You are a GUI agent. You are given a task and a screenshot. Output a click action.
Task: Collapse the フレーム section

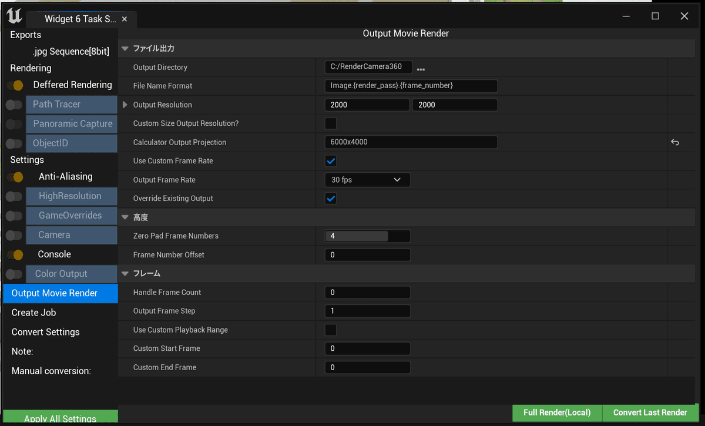[125, 274]
